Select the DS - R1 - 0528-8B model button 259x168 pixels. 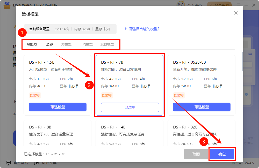202,107
